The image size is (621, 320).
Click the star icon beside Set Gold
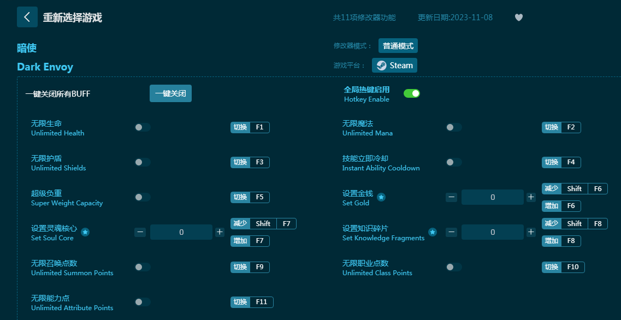tap(381, 197)
